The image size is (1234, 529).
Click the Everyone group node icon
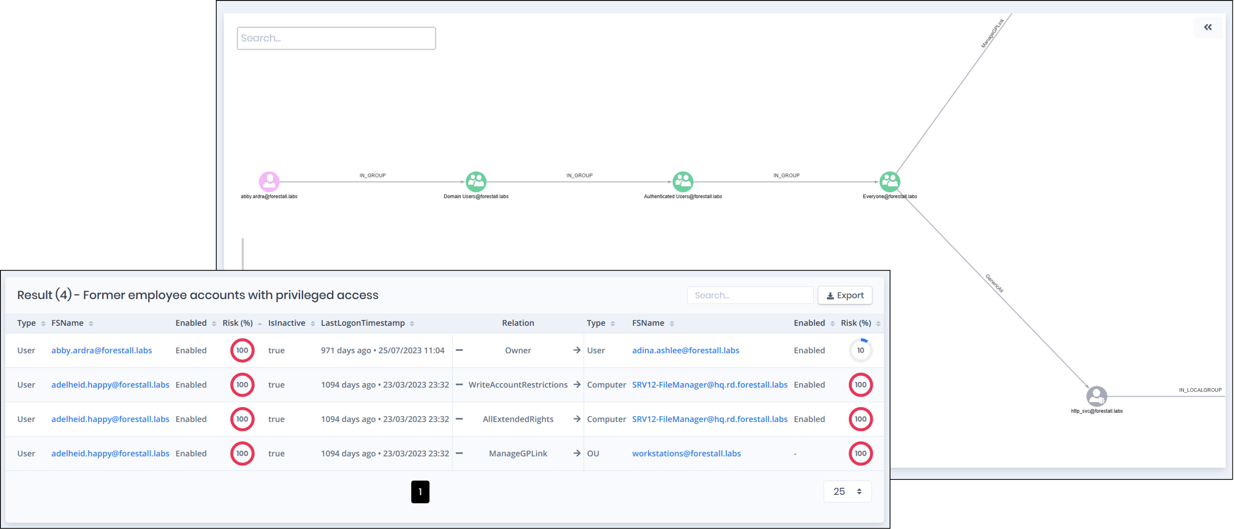pos(890,182)
